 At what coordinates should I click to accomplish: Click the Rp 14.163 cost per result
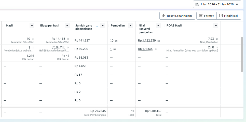[x=59, y=39]
